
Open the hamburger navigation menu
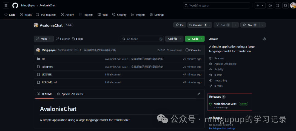pyautogui.click(x=6, y=5)
